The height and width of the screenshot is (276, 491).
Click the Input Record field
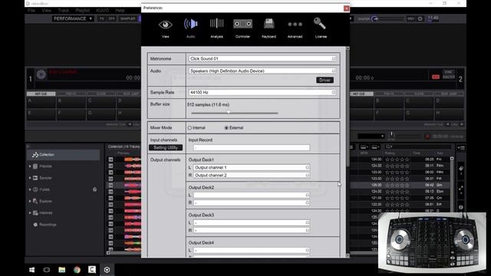point(252,148)
